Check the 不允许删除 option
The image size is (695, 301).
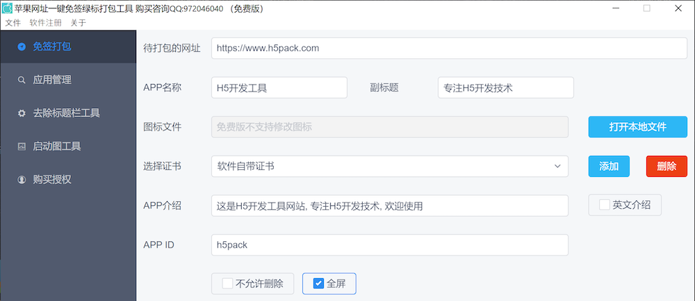227,283
